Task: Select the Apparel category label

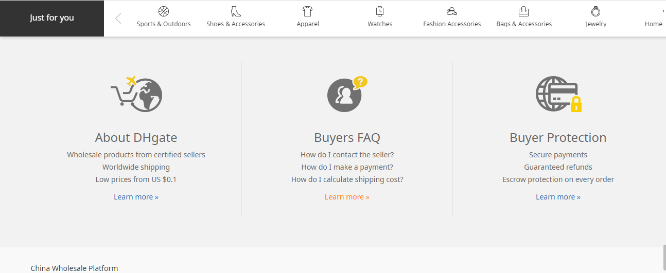Action: (308, 24)
